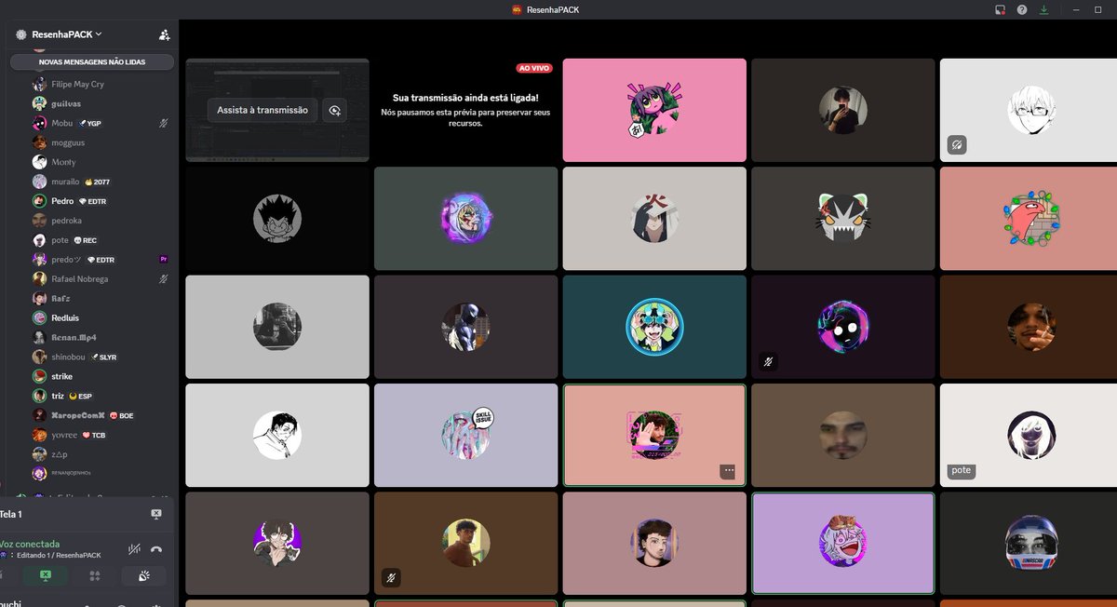Screen dimensions: 1117x607
Task: Pop out the stream preview
Action: coord(334,110)
